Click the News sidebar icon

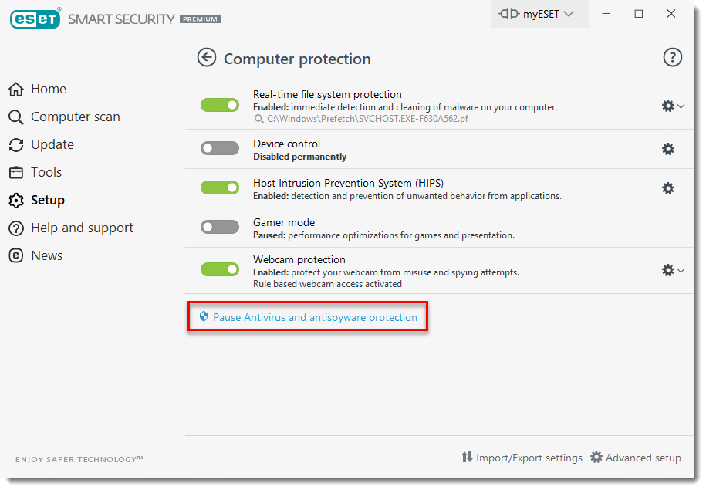[15, 255]
